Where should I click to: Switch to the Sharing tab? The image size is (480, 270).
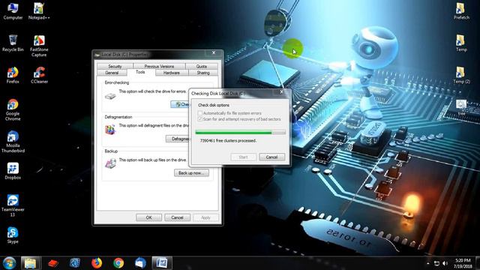pos(203,73)
